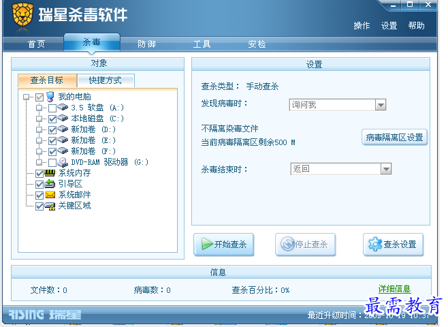Click the 病毒数：0 status text

coord(153,290)
